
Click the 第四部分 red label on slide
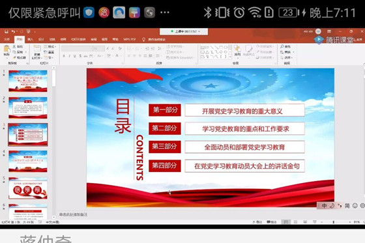165,165
